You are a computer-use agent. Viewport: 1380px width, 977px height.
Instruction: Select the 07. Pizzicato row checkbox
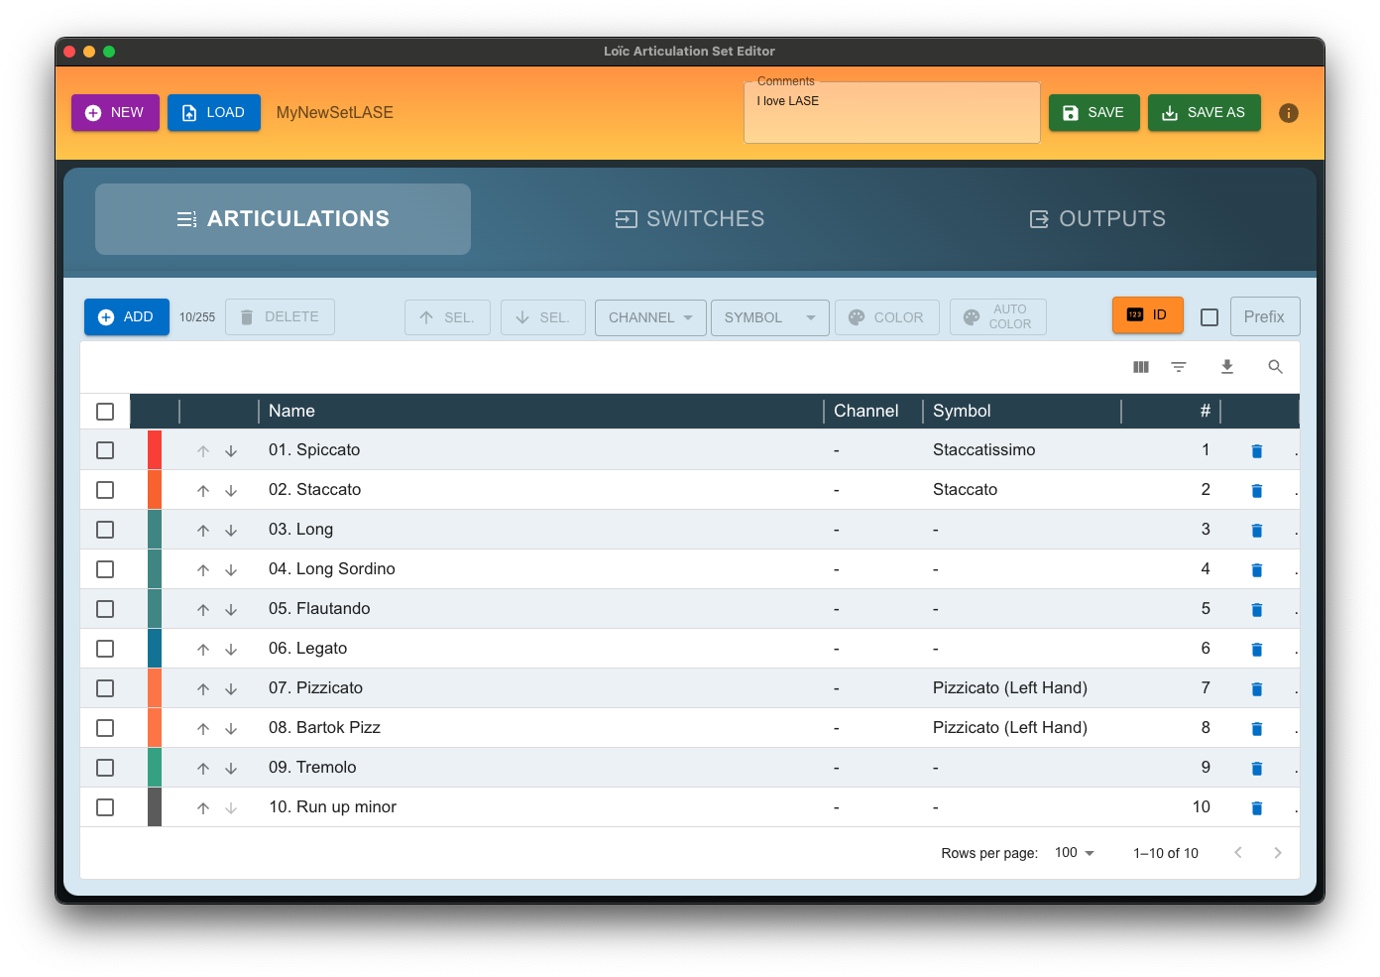[x=105, y=688]
